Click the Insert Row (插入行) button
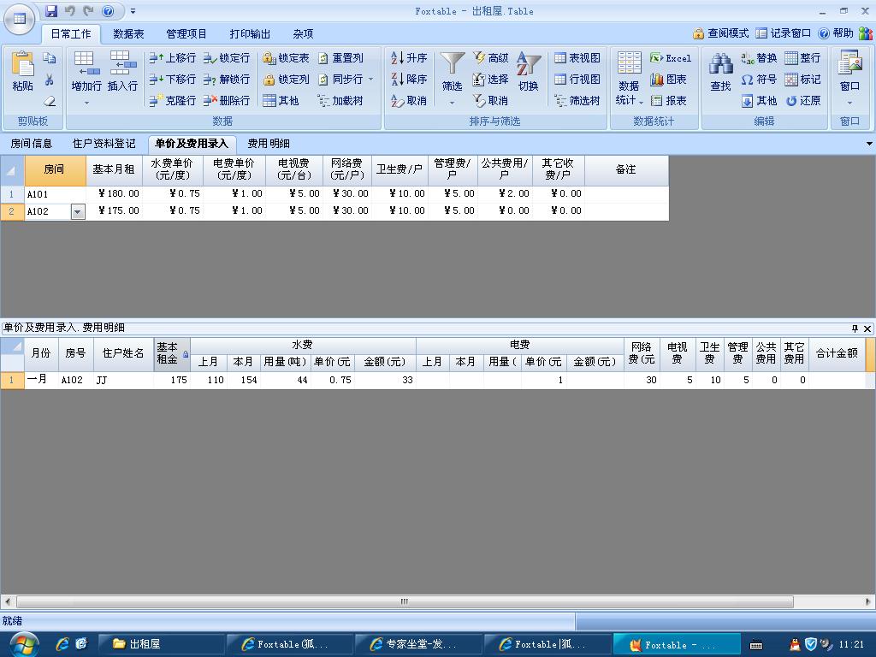The height and width of the screenshot is (657, 876). coord(122,72)
